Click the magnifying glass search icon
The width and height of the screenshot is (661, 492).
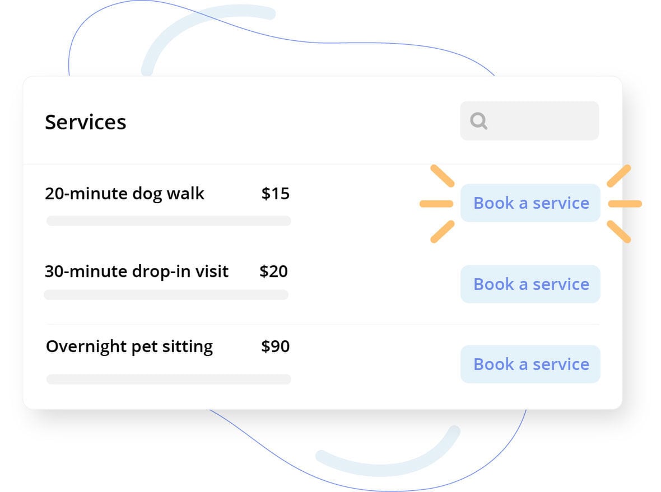pyautogui.click(x=478, y=121)
